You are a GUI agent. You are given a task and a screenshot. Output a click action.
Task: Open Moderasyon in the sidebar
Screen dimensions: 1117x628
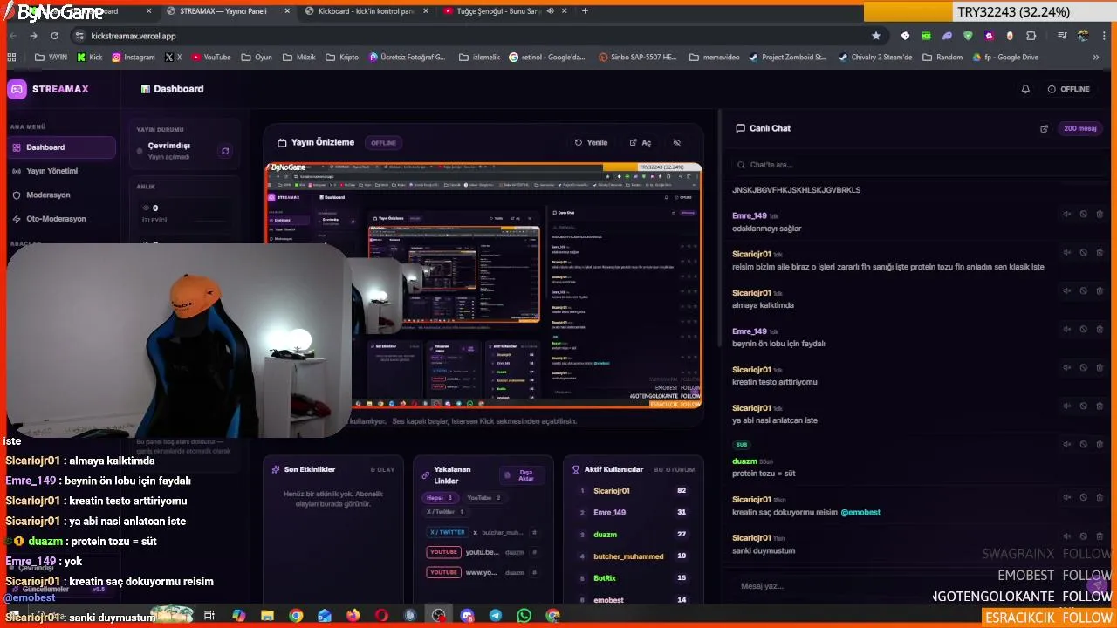coord(61,195)
